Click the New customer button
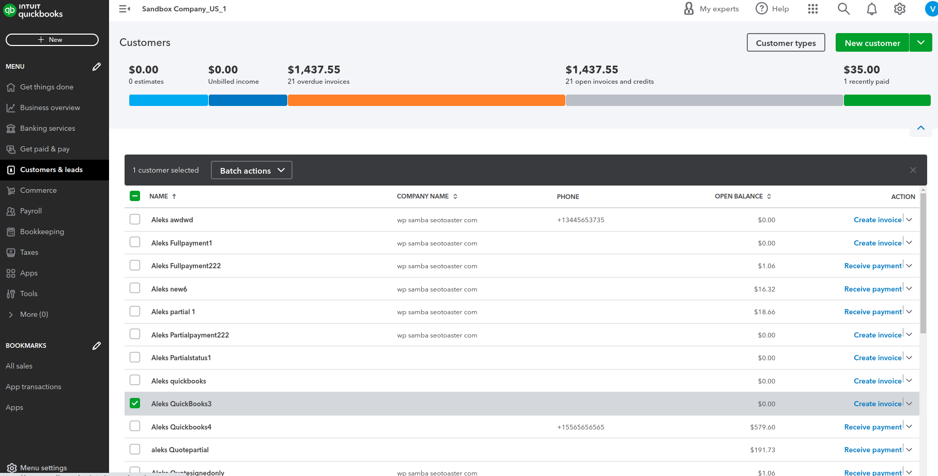Image resolution: width=938 pixels, height=476 pixels. 872,42
